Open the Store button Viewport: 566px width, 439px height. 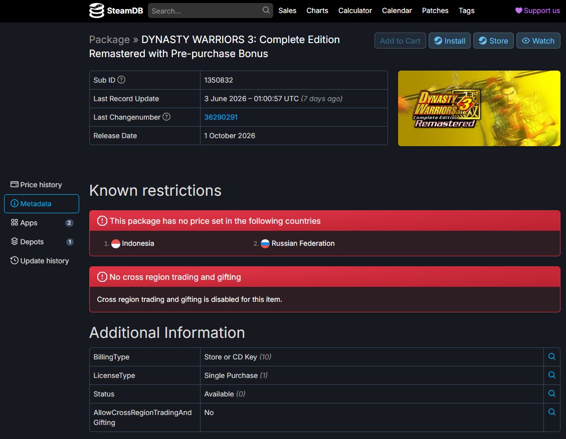click(493, 41)
